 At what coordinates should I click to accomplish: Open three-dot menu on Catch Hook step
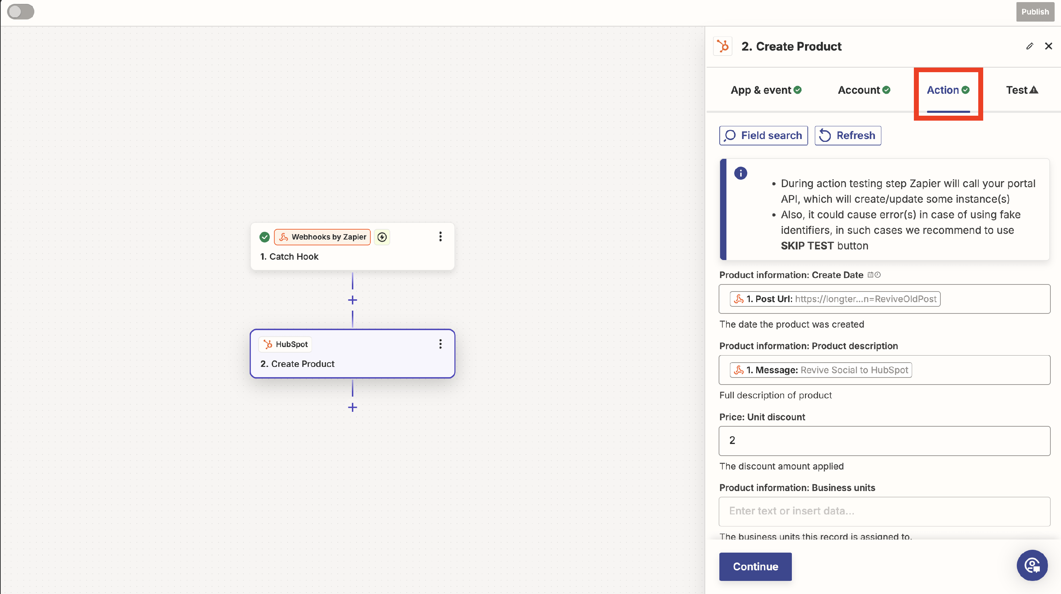point(440,236)
